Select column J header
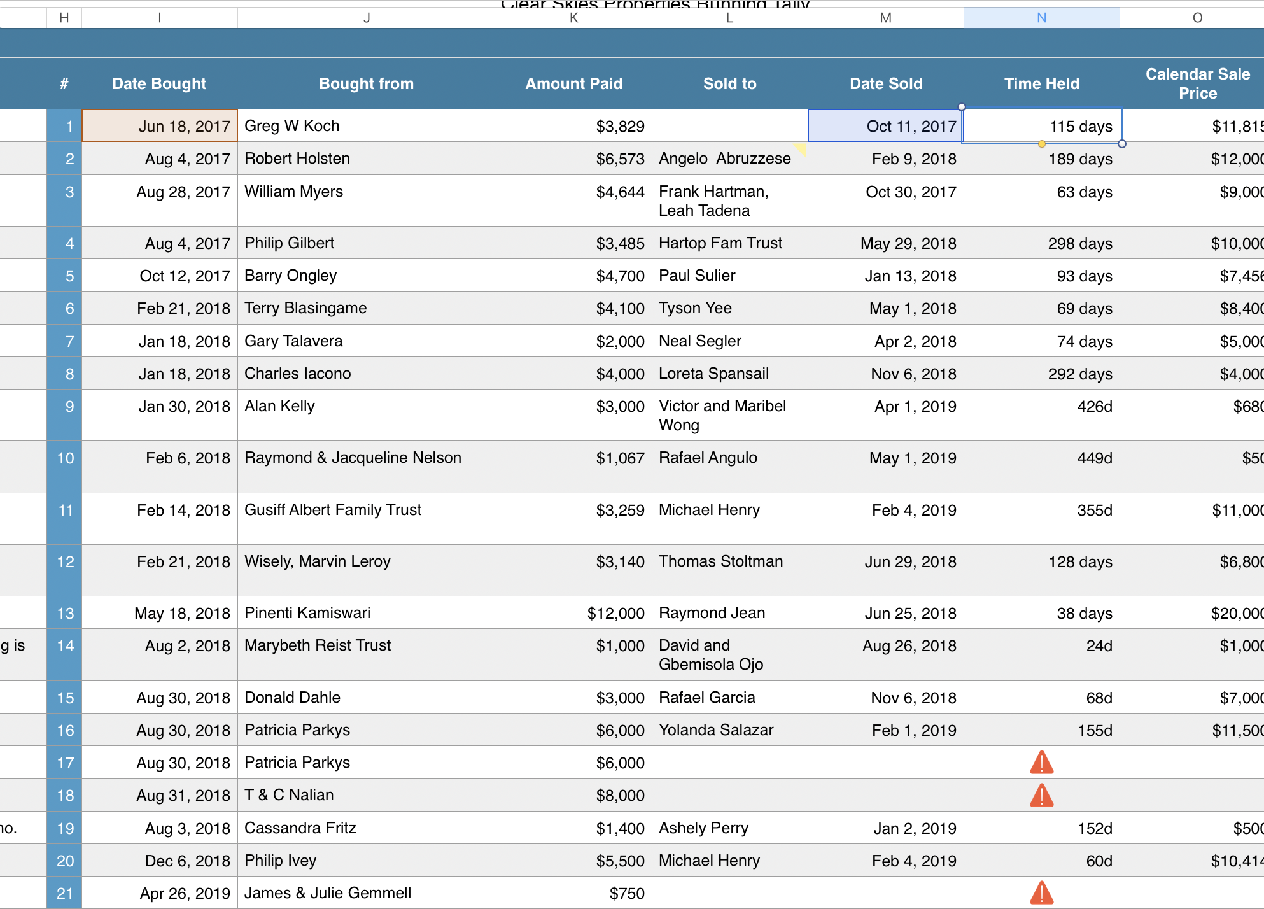The width and height of the screenshot is (1264, 909). (x=367, y=18)
